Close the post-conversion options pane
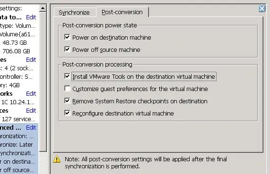 [x=262, y=8]
